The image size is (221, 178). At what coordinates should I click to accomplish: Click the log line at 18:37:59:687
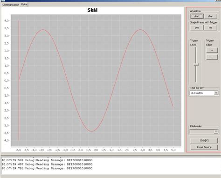click(47, 164)
